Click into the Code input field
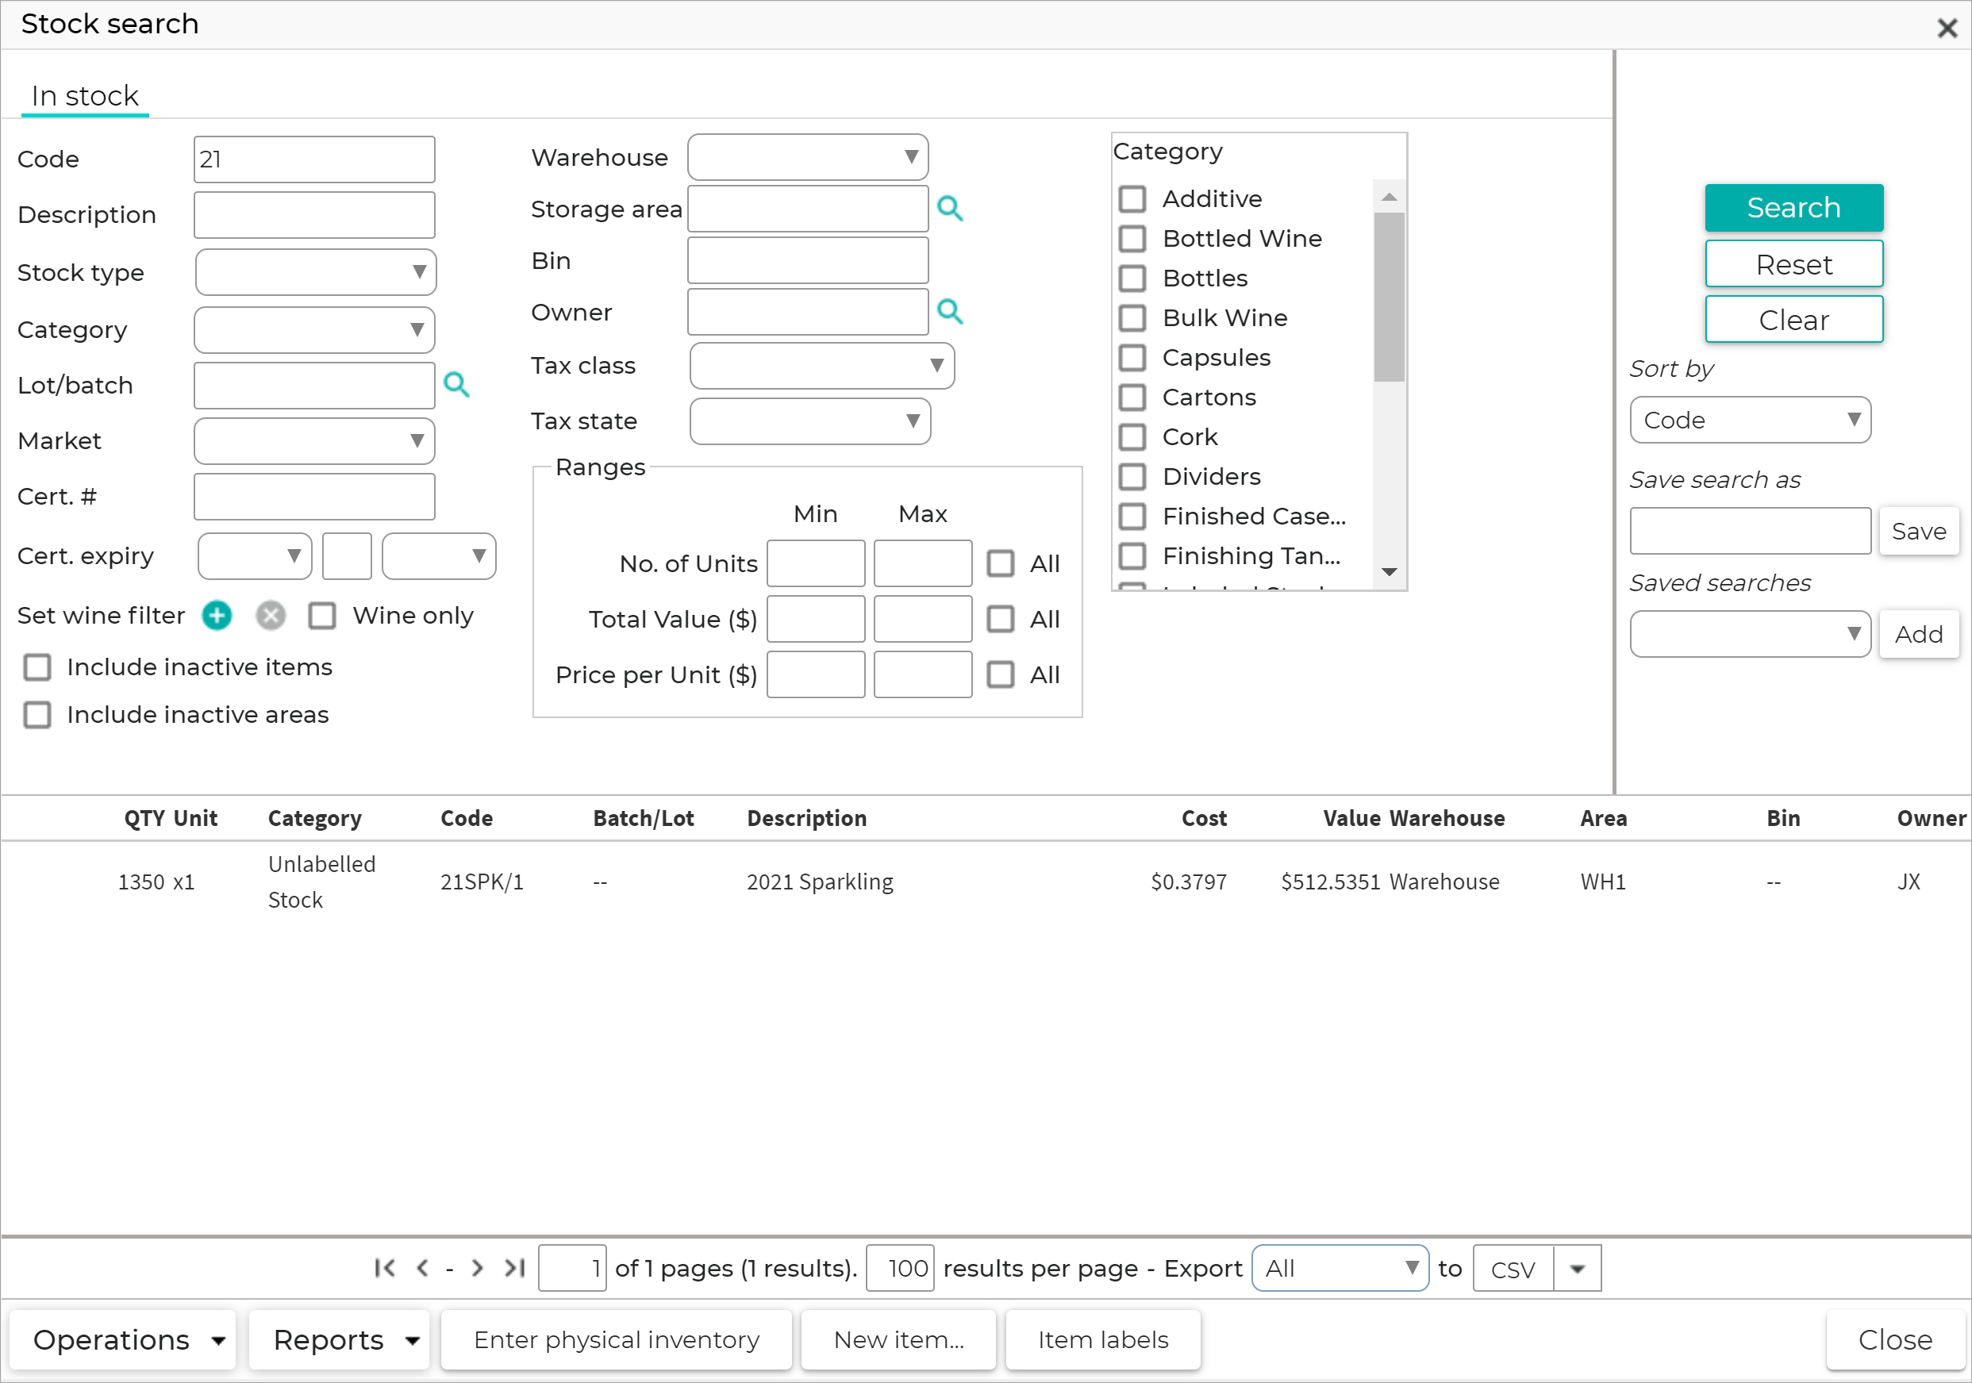The image size is (1972, 1383). (x=314, y=159)
